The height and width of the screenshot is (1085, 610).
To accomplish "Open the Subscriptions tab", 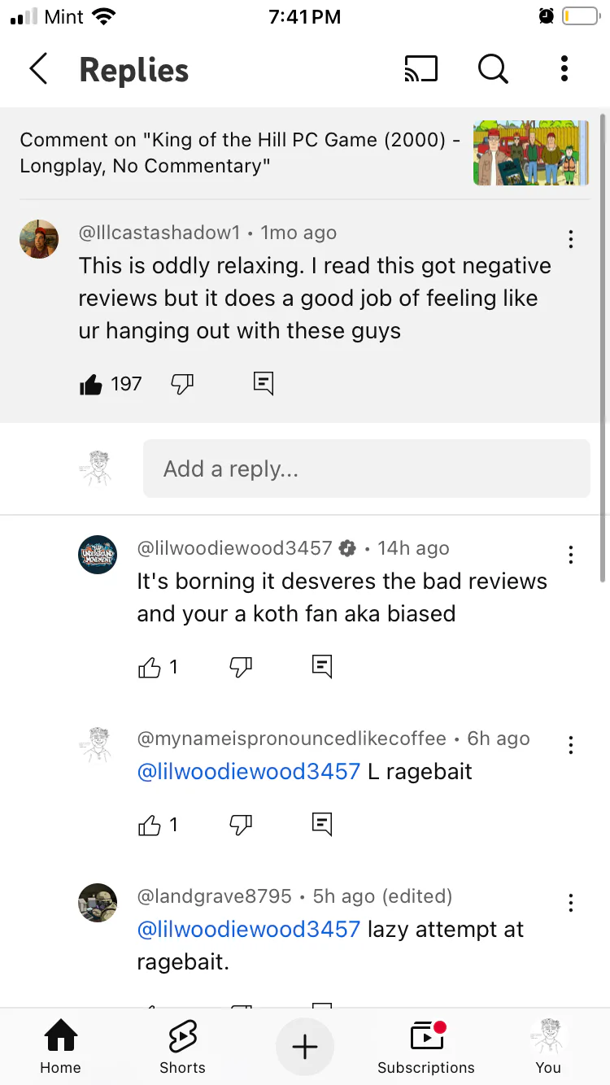I will 426,1048.
